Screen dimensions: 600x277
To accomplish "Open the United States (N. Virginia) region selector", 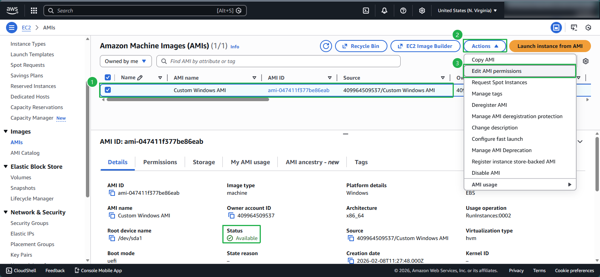I will pos(467,11).
